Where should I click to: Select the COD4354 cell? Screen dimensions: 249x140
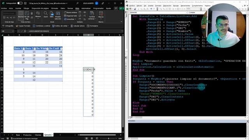point(88,69)
